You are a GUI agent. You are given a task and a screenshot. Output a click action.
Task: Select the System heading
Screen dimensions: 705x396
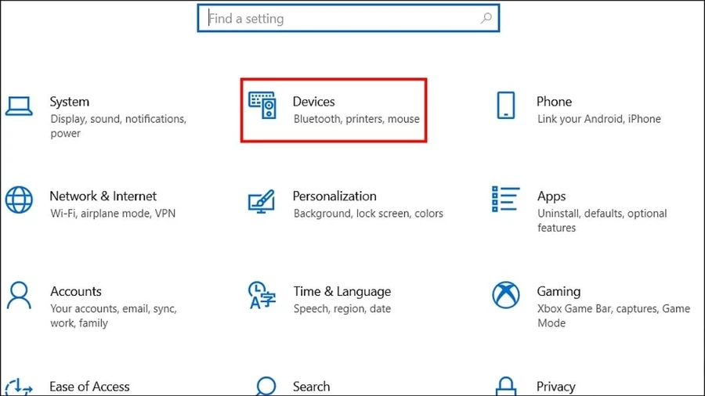point(69,102)
